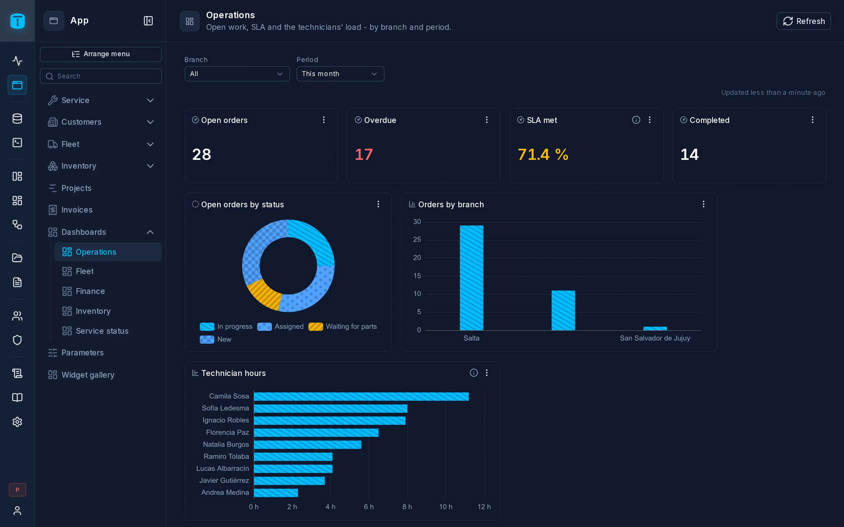The width and height of the screenshot is (844, 527).
Task: Toggle Assigned legend series in donut chart
Action: coord(280,326)
